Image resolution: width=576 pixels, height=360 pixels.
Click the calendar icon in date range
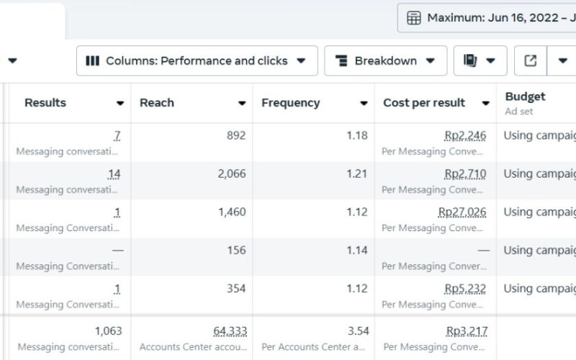pyautogui.click(x=414, y=18)
